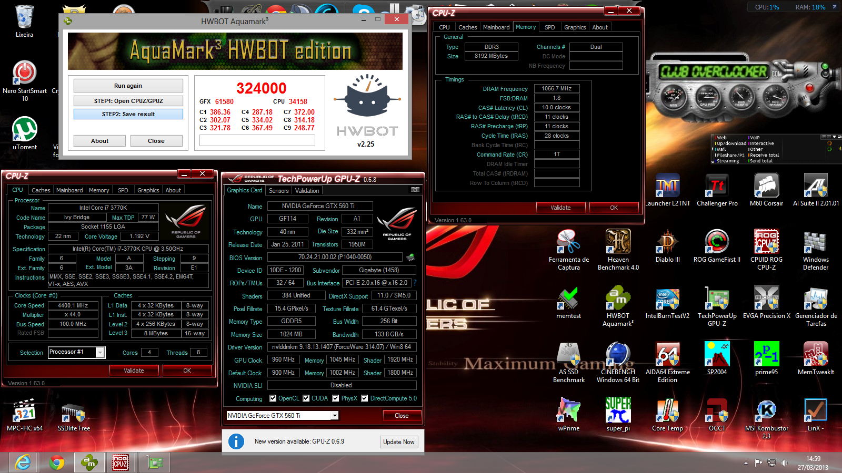Open the Heaven Benchmark 4.0 desktop icon
This screenshot has width=842, height=473.
click(618, 250)
